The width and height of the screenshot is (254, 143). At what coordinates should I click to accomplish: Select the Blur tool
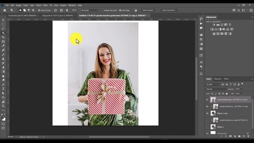3,76
